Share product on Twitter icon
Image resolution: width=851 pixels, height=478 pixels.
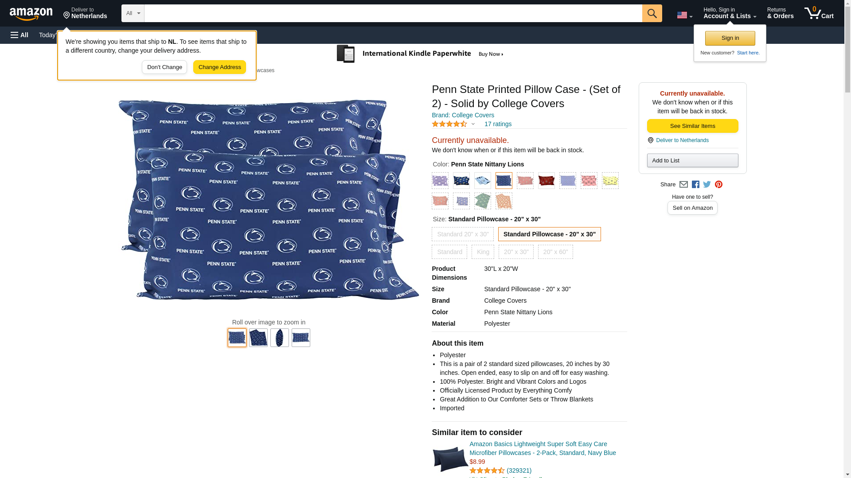tap(707, 185)
